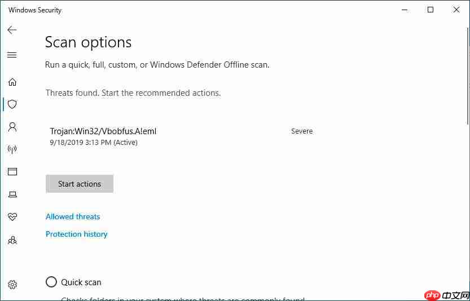Open the hamburger navigation menu
Viewport: 470px width, 301px height.
(12, 55)
